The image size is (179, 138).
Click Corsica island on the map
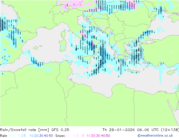click(64, 34)
